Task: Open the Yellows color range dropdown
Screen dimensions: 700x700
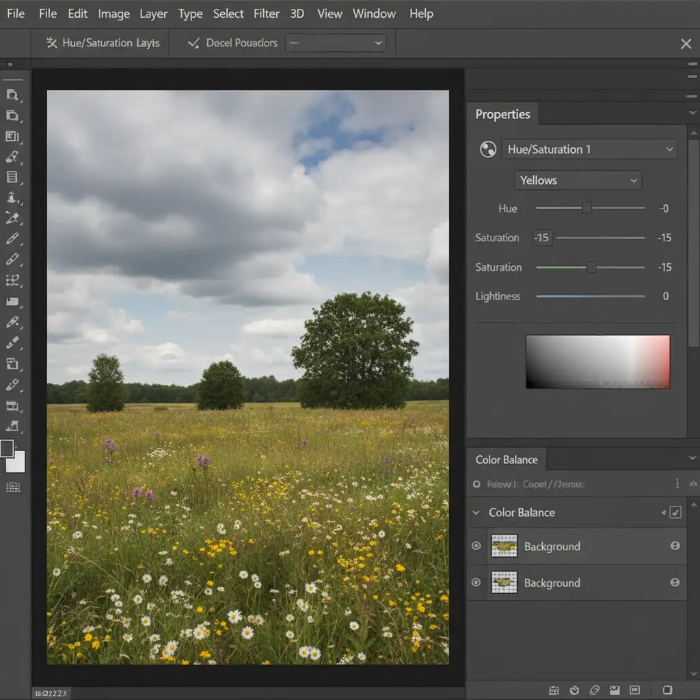Action: click(578, 180)
